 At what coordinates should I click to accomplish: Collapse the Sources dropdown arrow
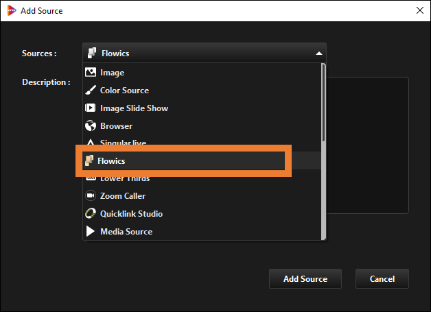point(319,53)
